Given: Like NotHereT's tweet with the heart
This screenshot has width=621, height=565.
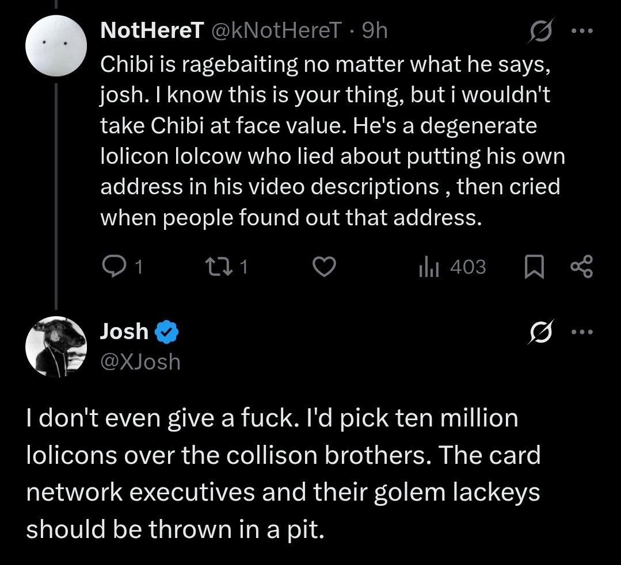Looking at the screenshot, I should (x=324, y=267).
